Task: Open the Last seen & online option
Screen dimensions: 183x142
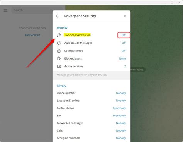Action: 91,101
